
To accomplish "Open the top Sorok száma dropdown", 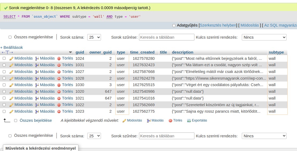I will (x=94, y=37).
